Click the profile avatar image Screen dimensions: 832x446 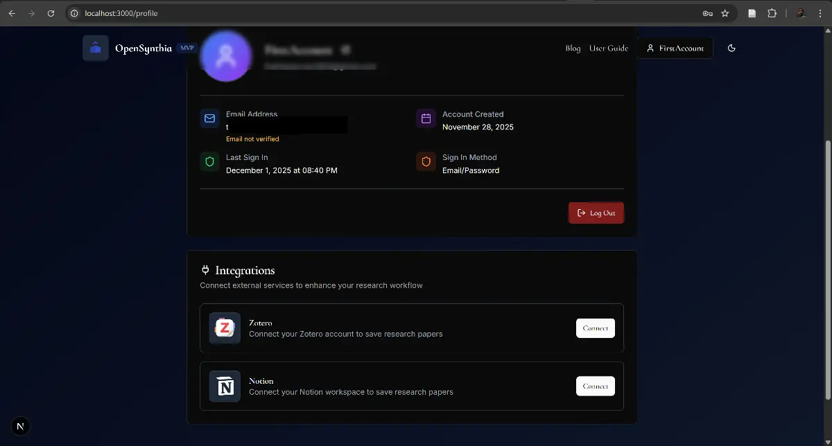(225, 56)
